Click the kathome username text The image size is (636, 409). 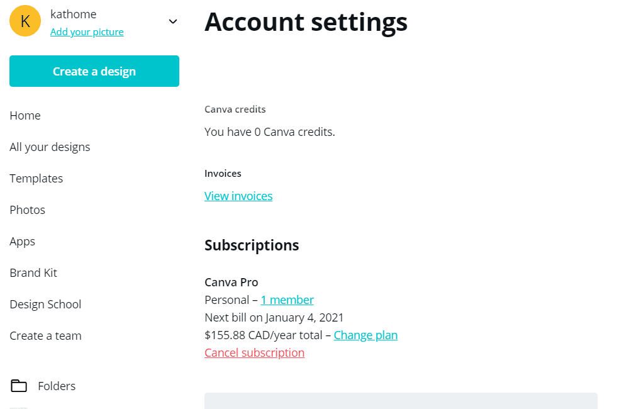pyautogui.click(x=74, y=14)
